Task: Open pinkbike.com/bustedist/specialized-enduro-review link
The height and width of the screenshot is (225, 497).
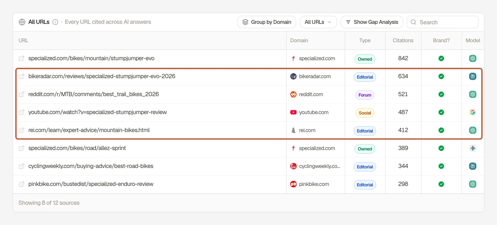Action: (91, 184)
